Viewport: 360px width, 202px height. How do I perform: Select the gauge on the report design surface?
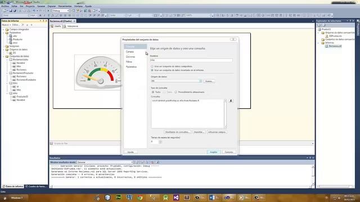[x=98, y=72]
